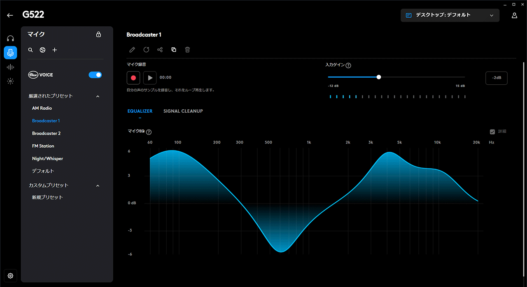Click the 入力ゲイン slider handle

coord(379,77)
